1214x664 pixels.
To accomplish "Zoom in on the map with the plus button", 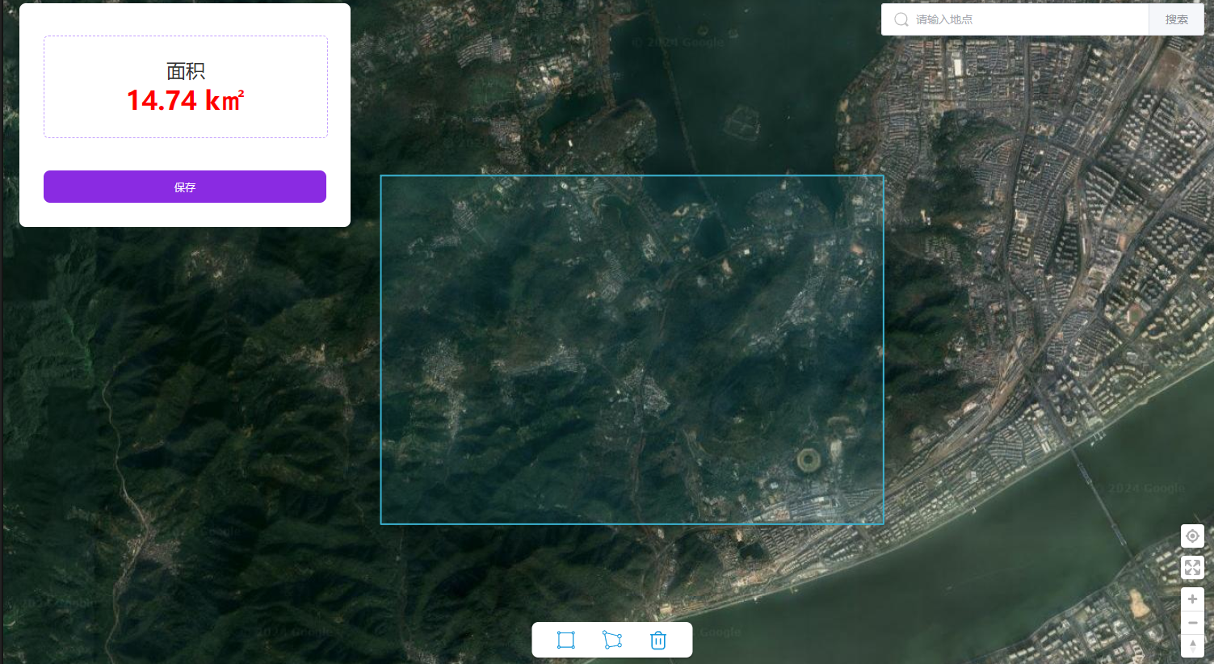I will pos(1192,599).
